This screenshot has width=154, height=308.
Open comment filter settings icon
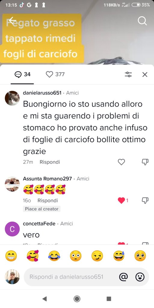pyautogui.click(x=128, y=75)
